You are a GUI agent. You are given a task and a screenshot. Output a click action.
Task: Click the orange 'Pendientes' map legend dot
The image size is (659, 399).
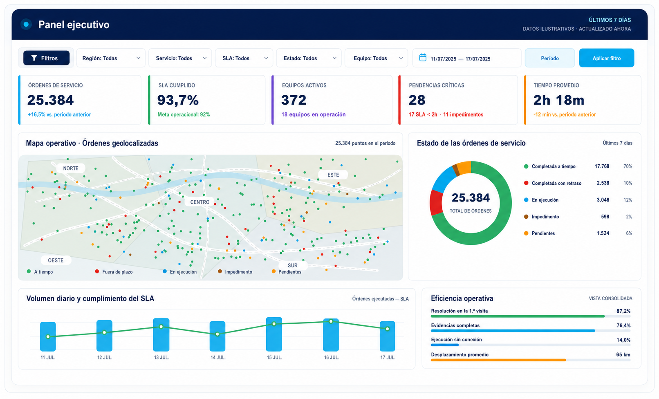pyautogui.click(x=273, y=271)
